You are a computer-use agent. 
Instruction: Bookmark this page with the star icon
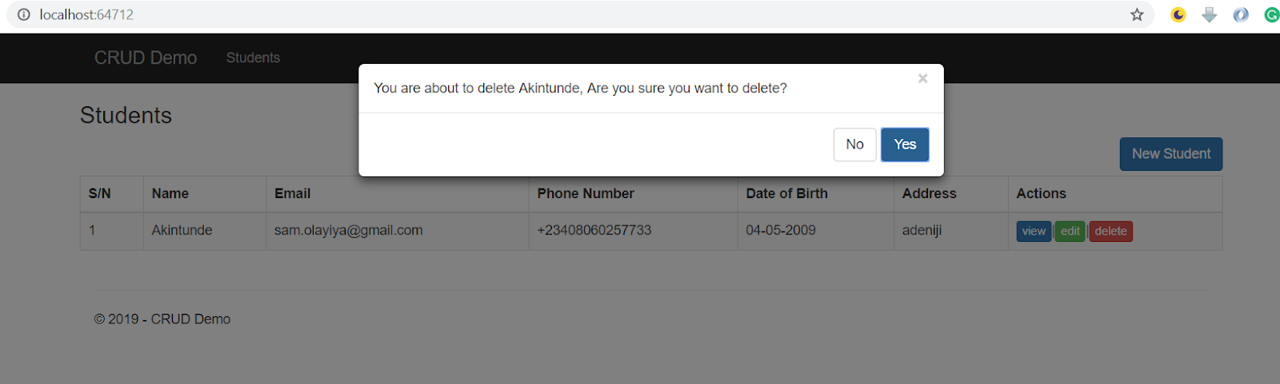(1137, 14)
